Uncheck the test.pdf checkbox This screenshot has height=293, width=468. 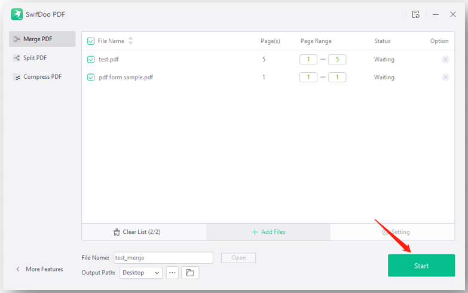tap(91, 59)
